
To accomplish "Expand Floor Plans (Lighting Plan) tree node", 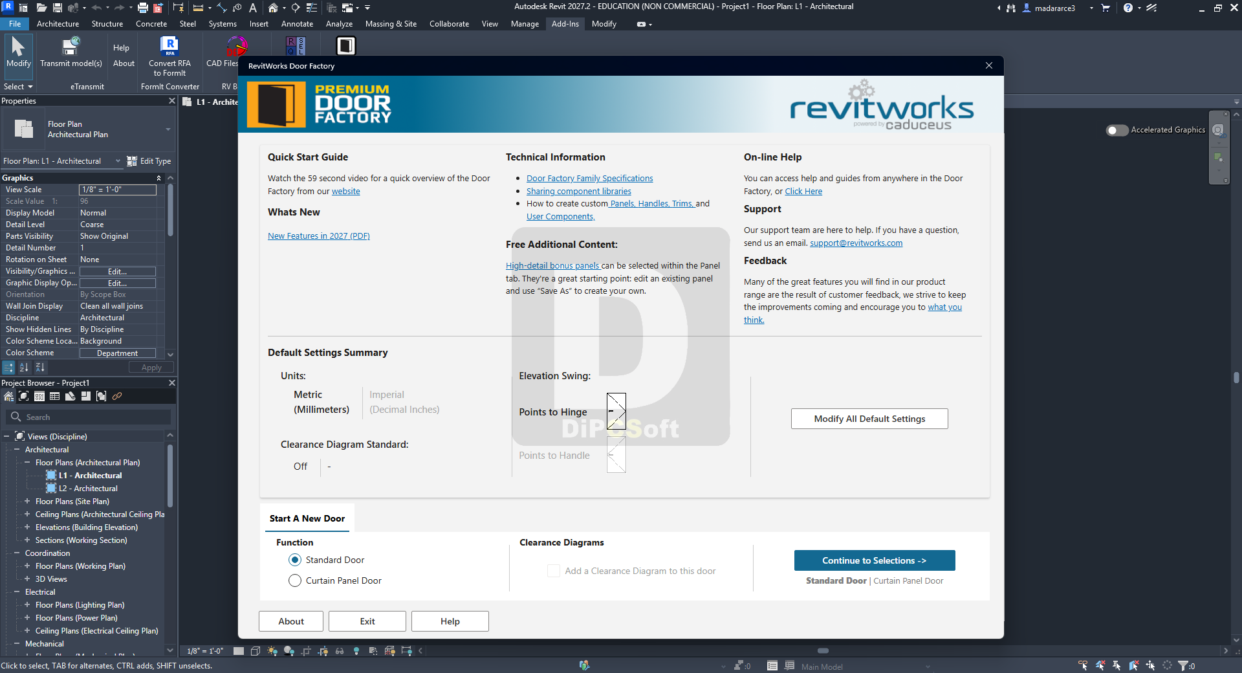I will tap(27, 605).
